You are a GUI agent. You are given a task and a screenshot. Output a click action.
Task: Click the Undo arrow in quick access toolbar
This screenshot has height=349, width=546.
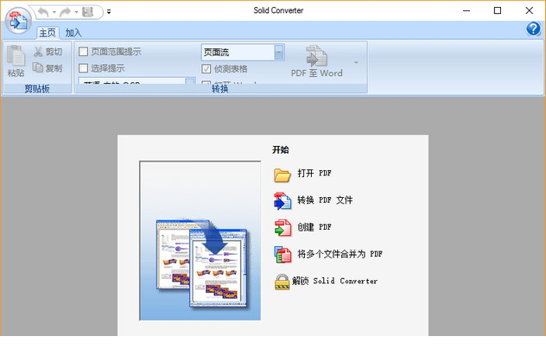43,12
